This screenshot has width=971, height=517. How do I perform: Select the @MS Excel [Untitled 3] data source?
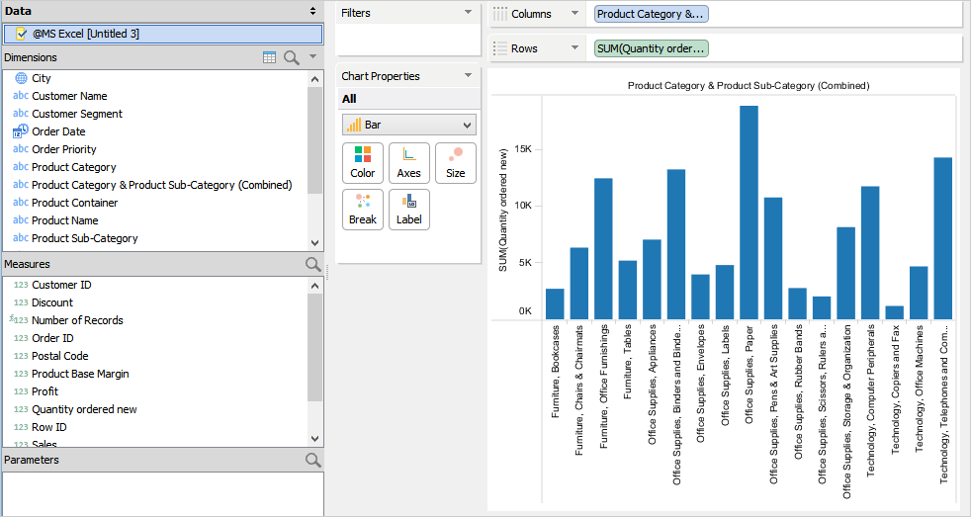(x=163, y=34)
